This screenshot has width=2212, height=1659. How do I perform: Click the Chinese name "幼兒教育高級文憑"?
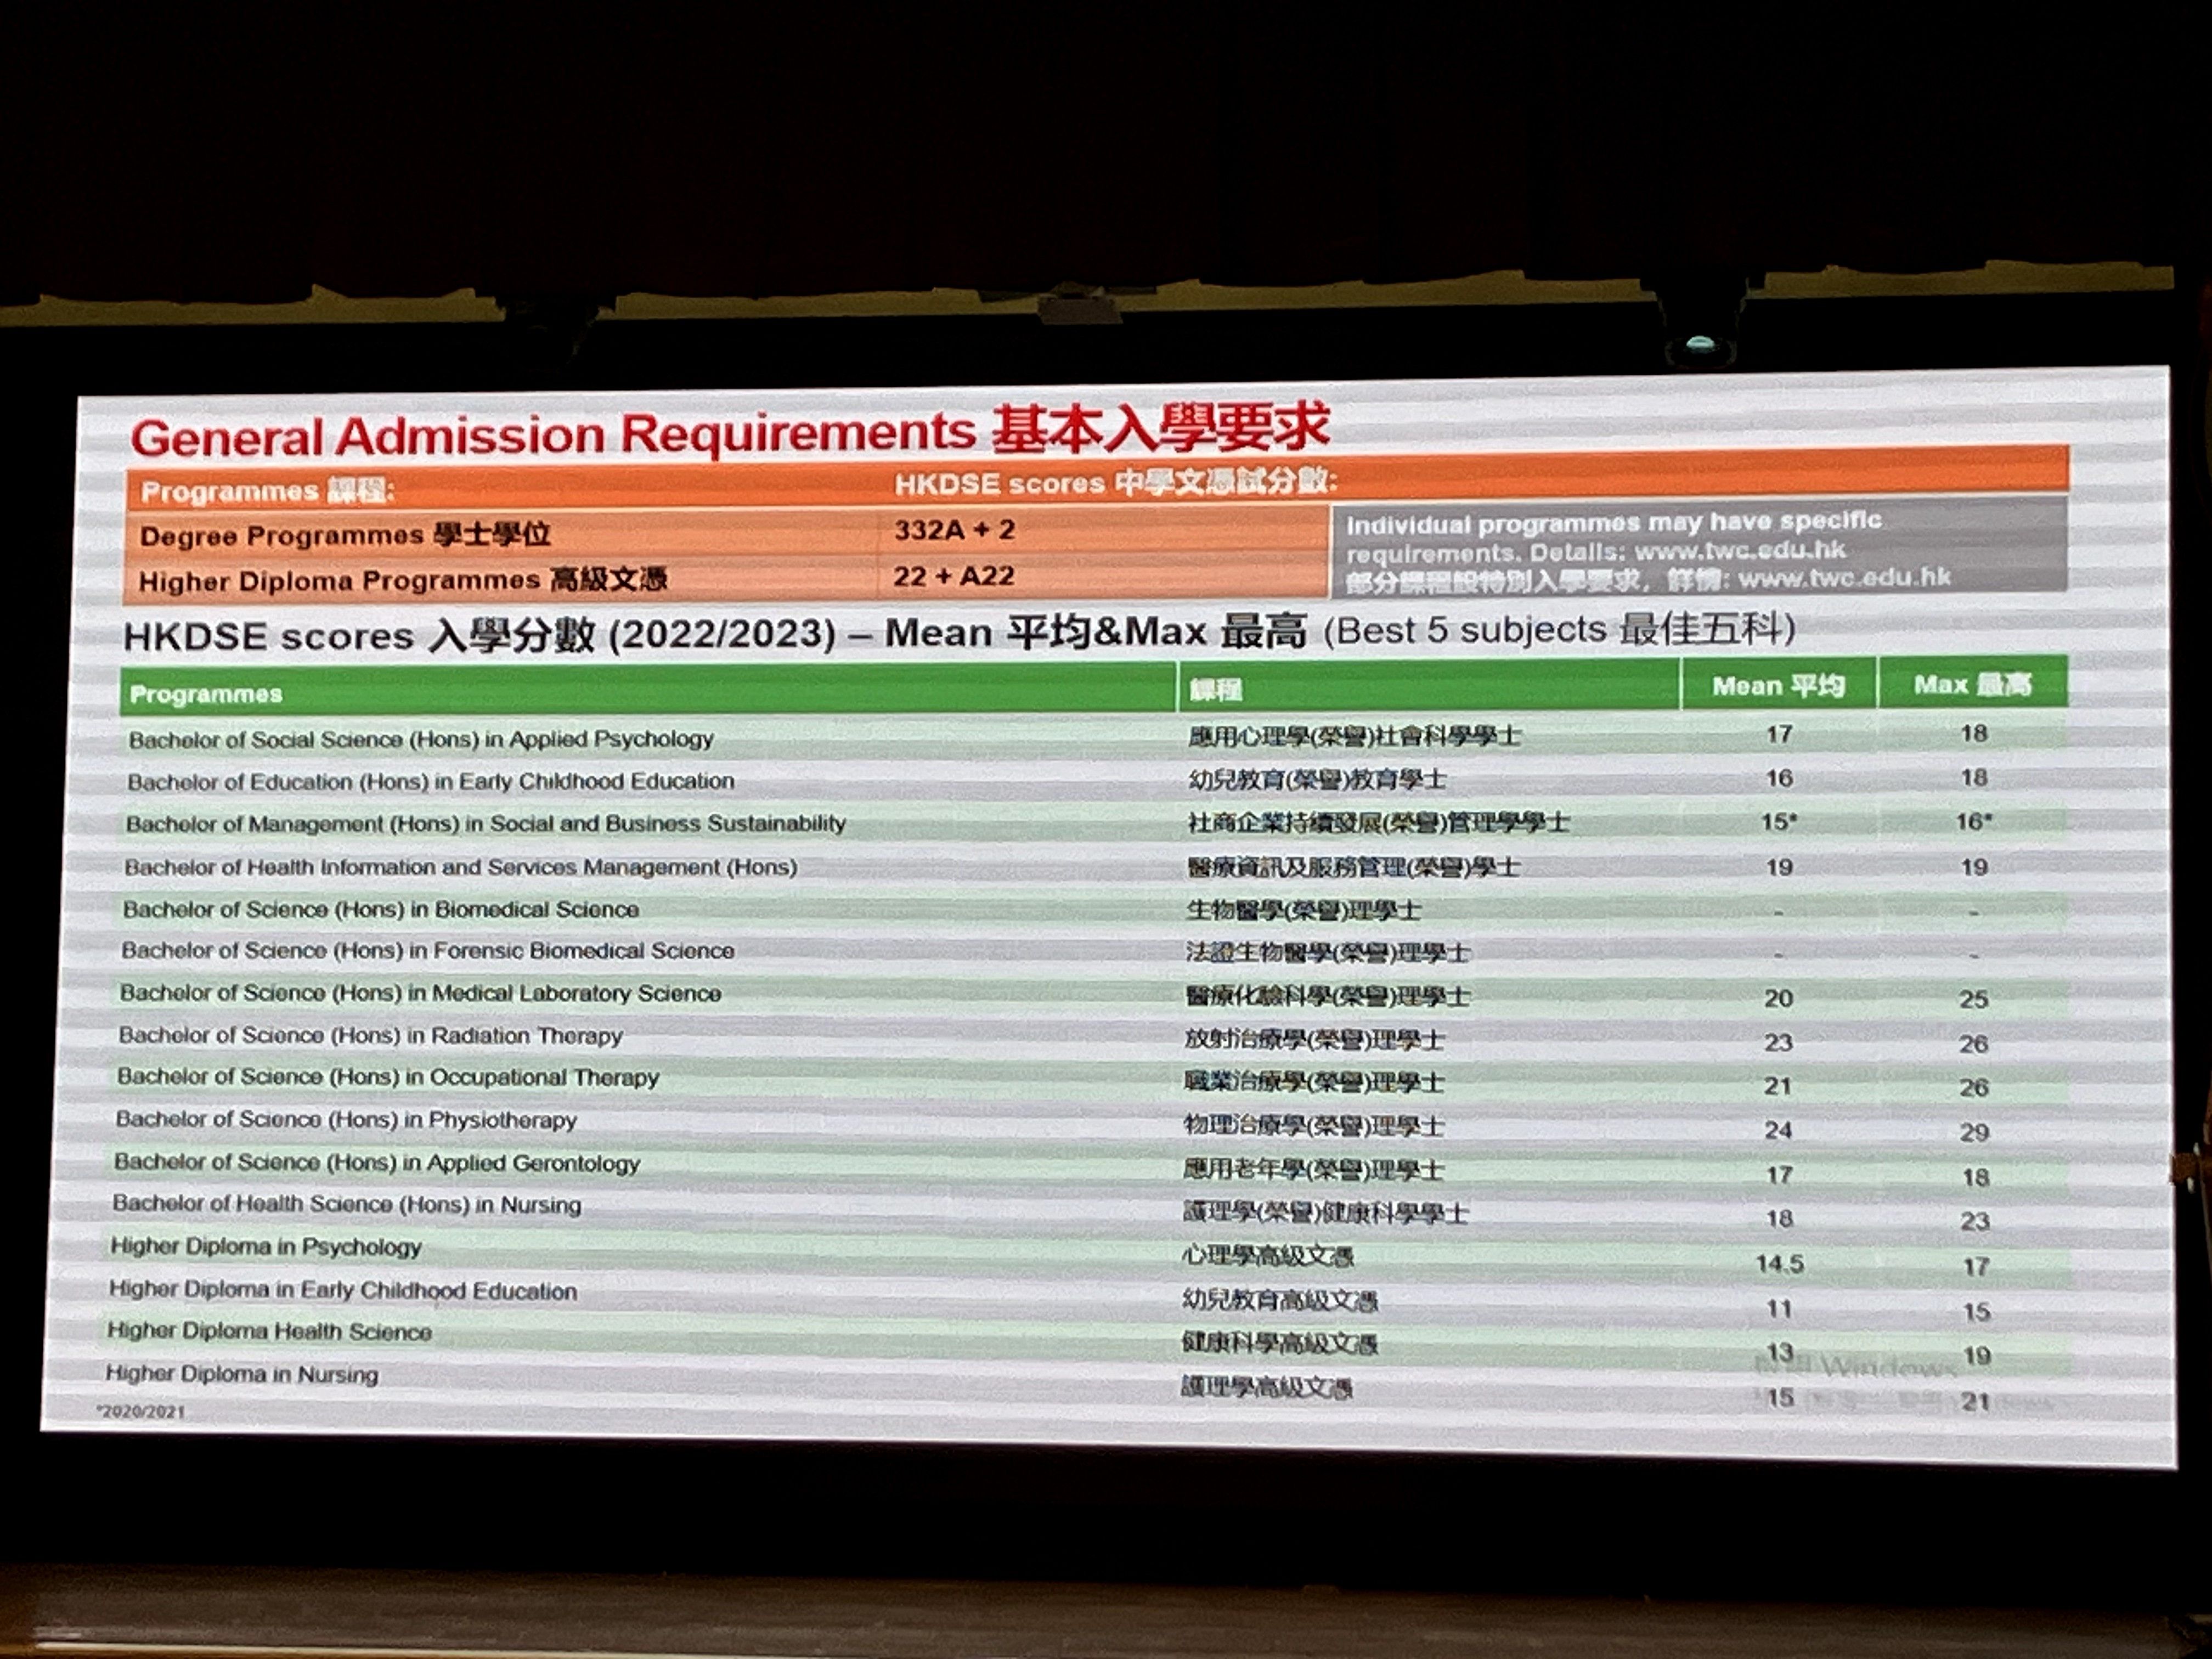click(x=1280, y=1300)
